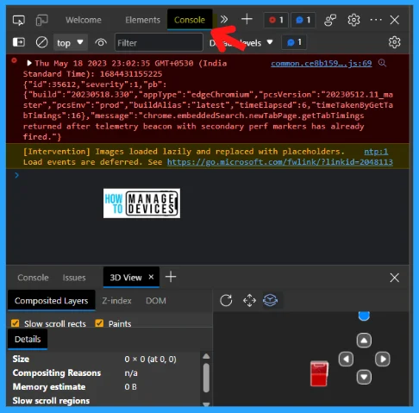Switch to the Elements tab
This screenshot has width=419, height=413.
[142, 20]
